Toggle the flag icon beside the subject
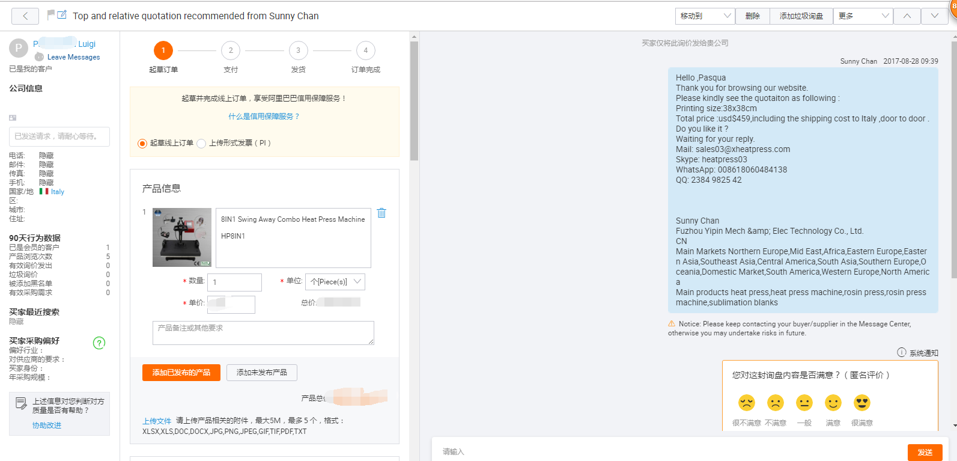This screenshot has width=957, height=461. pyautogui.click(x=51, y=14)
